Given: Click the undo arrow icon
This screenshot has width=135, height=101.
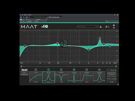Looking at the screenshot, I should pyautogui.click(x=106, y=27).
